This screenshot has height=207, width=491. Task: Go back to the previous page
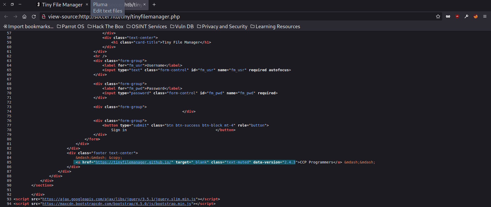tap(6, 17)
